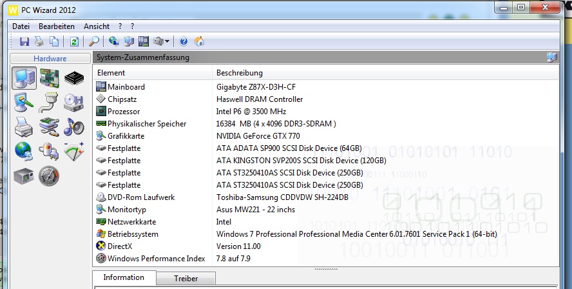Maximize the PC Wizard 2012 window
Viewport: 572px width, 289px height.
tap(521, 7)
